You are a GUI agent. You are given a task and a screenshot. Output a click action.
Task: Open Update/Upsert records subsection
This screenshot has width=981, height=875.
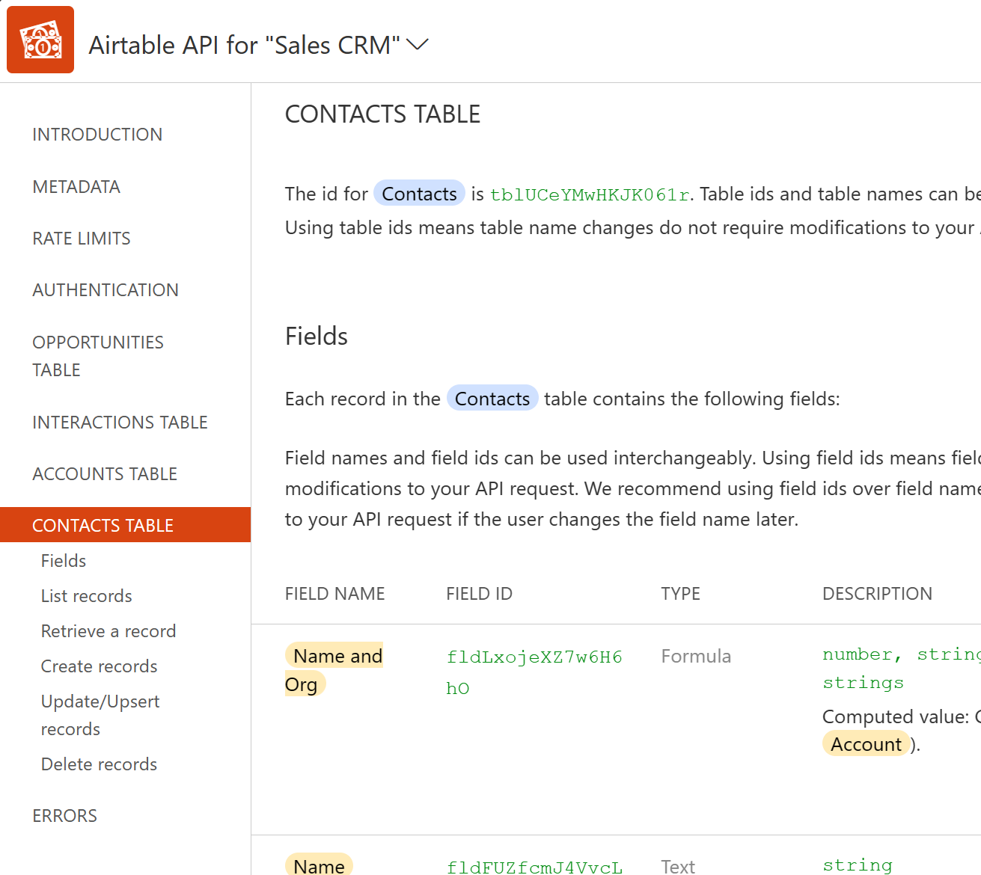tap(100, 715)
